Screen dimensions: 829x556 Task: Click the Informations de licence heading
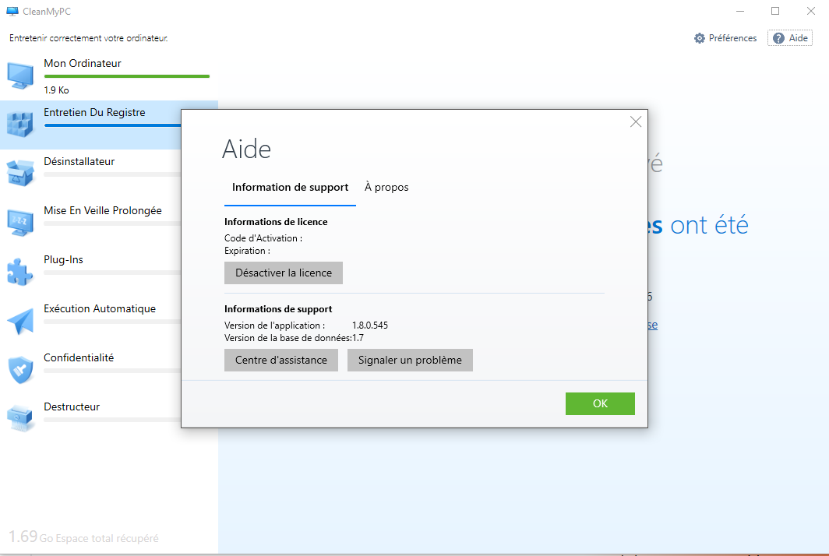point(276,222)
